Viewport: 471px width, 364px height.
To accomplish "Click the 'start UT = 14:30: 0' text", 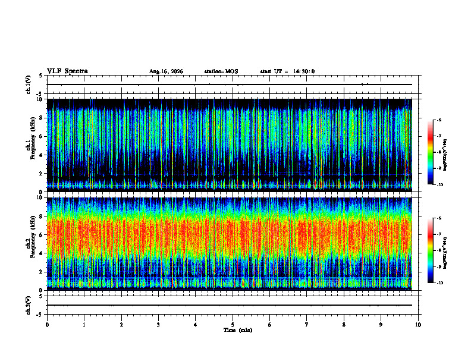I will 287,71.
